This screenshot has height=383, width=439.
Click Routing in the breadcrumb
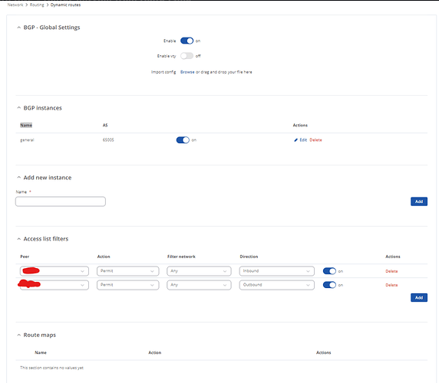pos(37,5)
